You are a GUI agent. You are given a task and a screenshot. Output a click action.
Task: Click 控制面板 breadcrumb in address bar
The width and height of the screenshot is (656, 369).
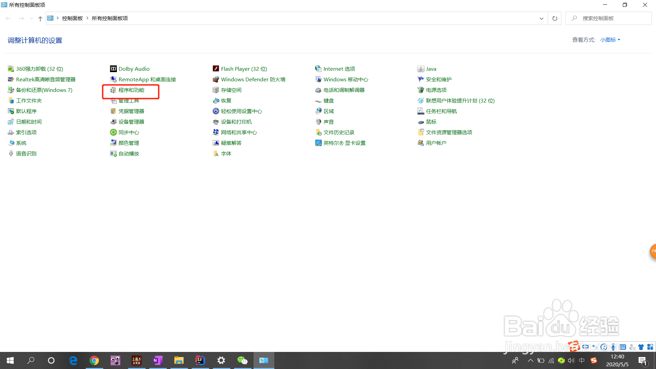[72, 18]
